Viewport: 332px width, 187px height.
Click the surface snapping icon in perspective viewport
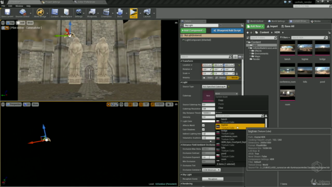[126, 104]
